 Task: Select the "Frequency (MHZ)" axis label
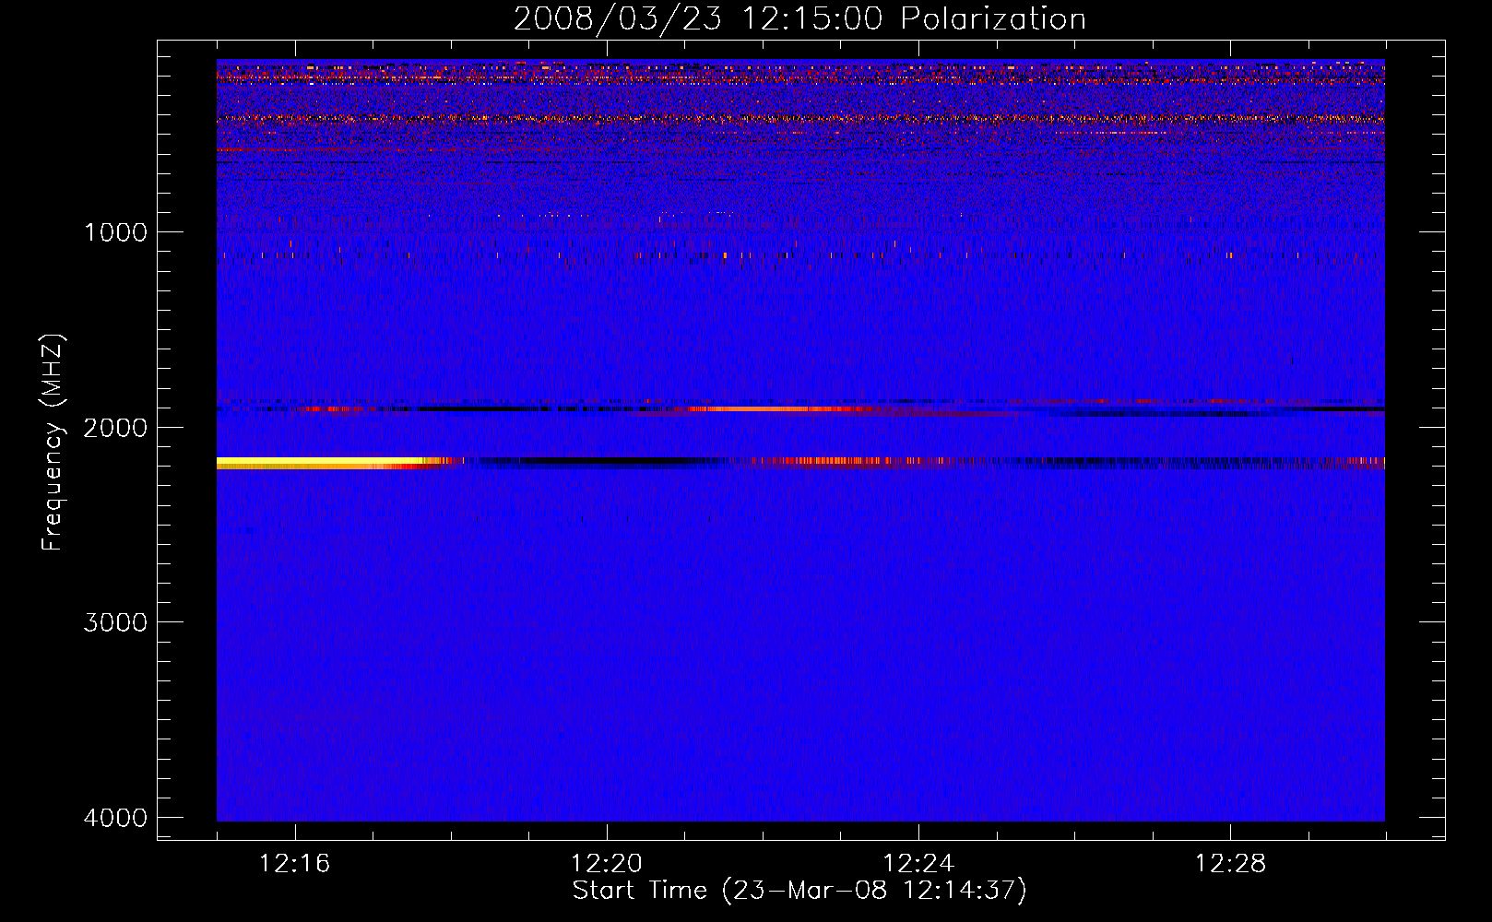53,443
